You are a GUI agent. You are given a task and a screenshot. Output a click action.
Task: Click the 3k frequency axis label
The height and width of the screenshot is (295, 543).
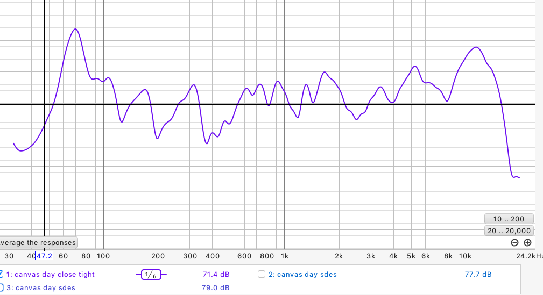point(371,256)
